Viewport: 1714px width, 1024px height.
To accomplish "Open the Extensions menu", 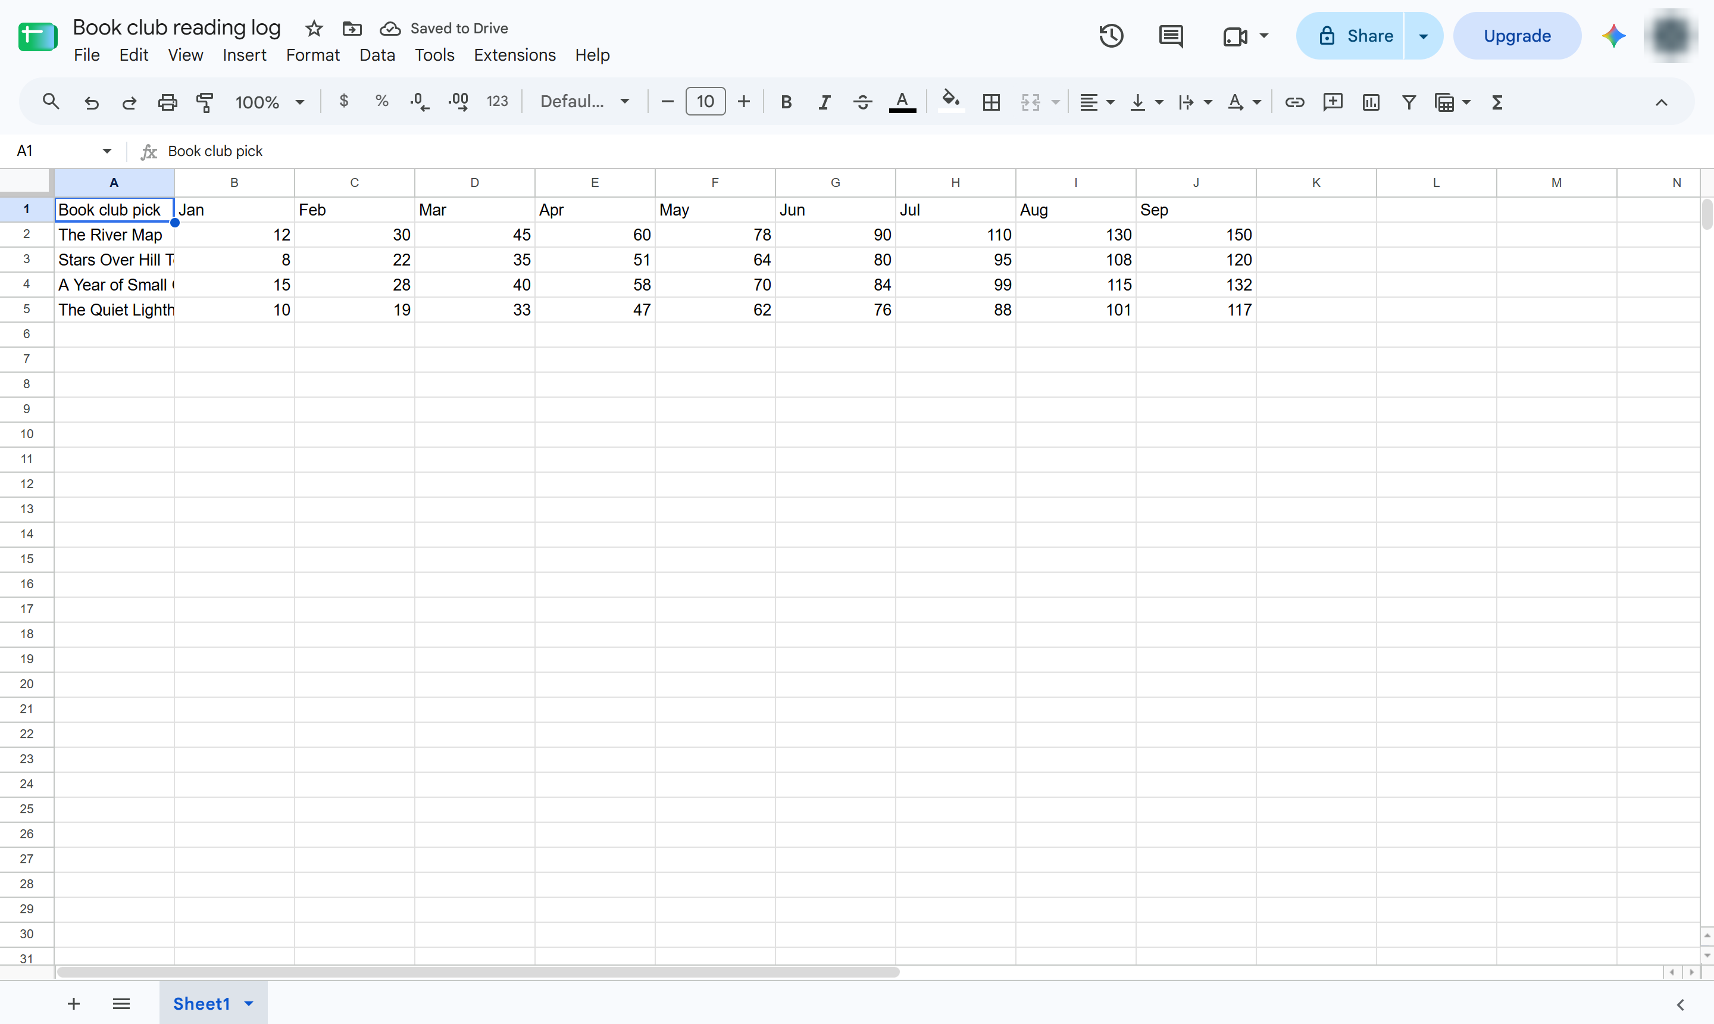I will pos(515,55).
